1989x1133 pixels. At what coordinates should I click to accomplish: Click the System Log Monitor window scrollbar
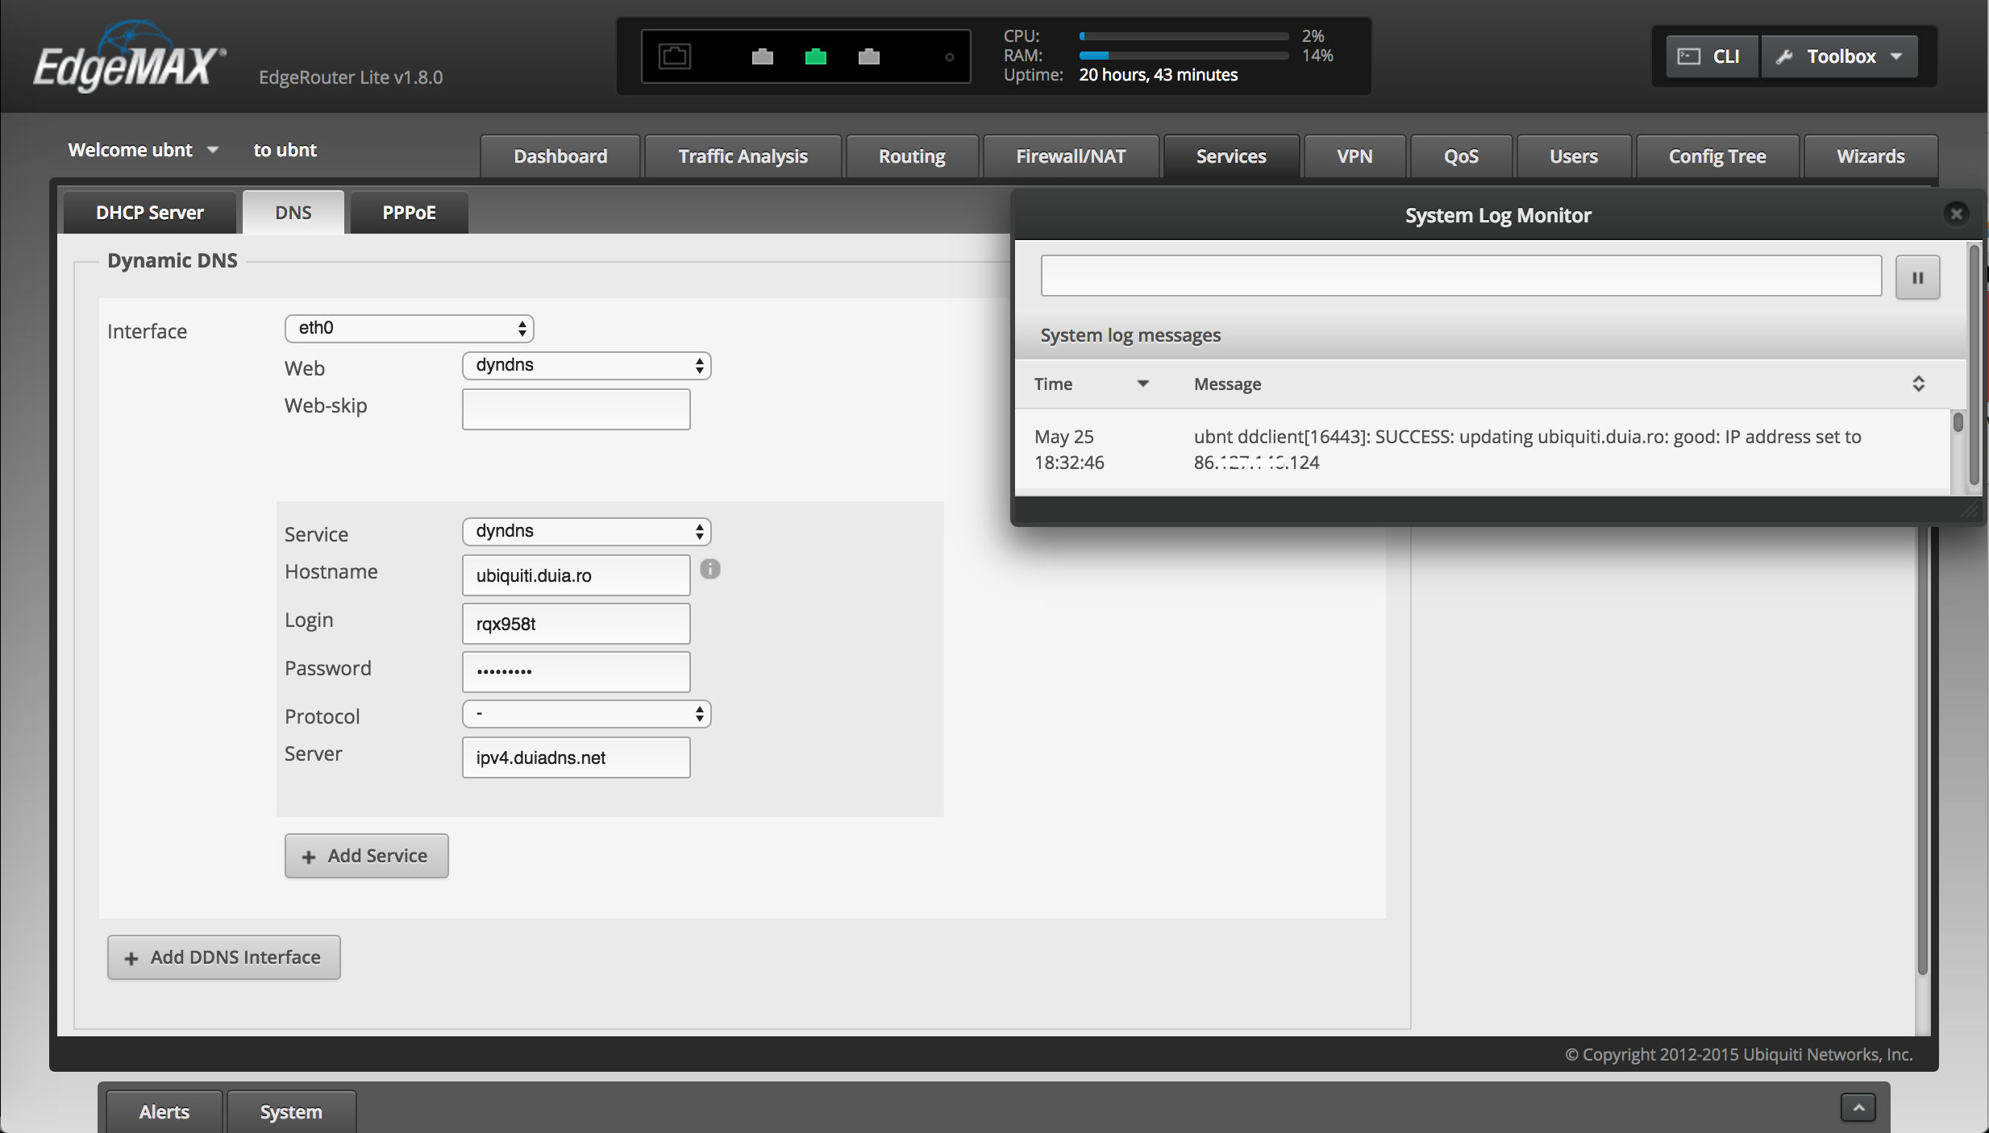[1974, 367]
